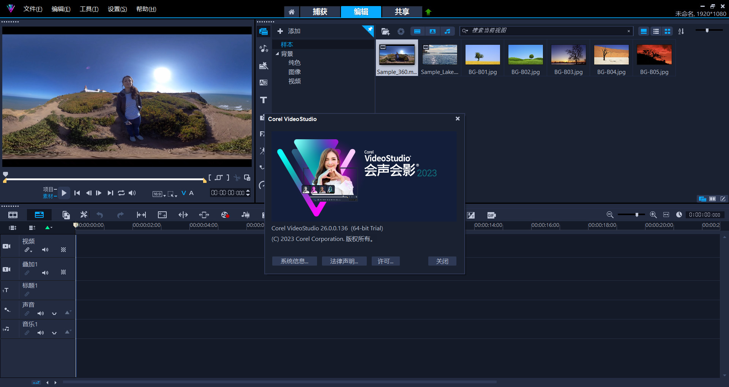This screenshot has width=729, height=387.
Task: Click the roll tool icon
Action: (183, 215)
